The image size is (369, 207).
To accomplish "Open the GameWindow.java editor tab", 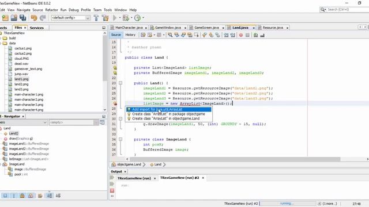I will click(x=168, y=28).
